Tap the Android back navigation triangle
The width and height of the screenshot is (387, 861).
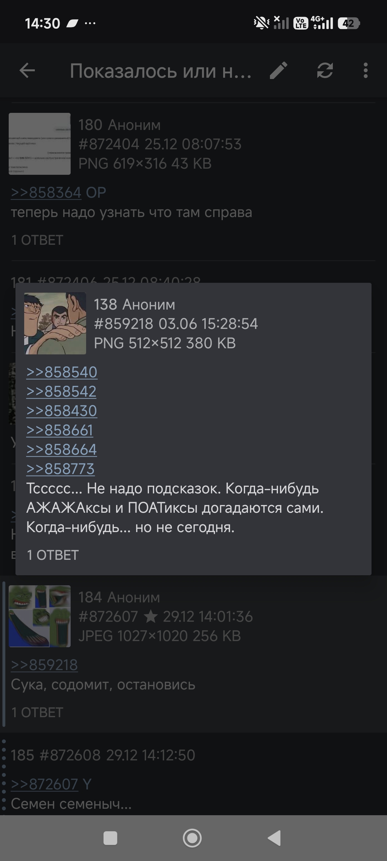click(274, 838)
